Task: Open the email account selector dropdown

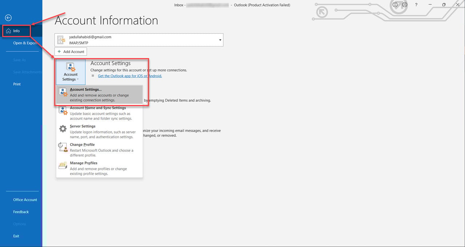Action: tap(220, 40)
